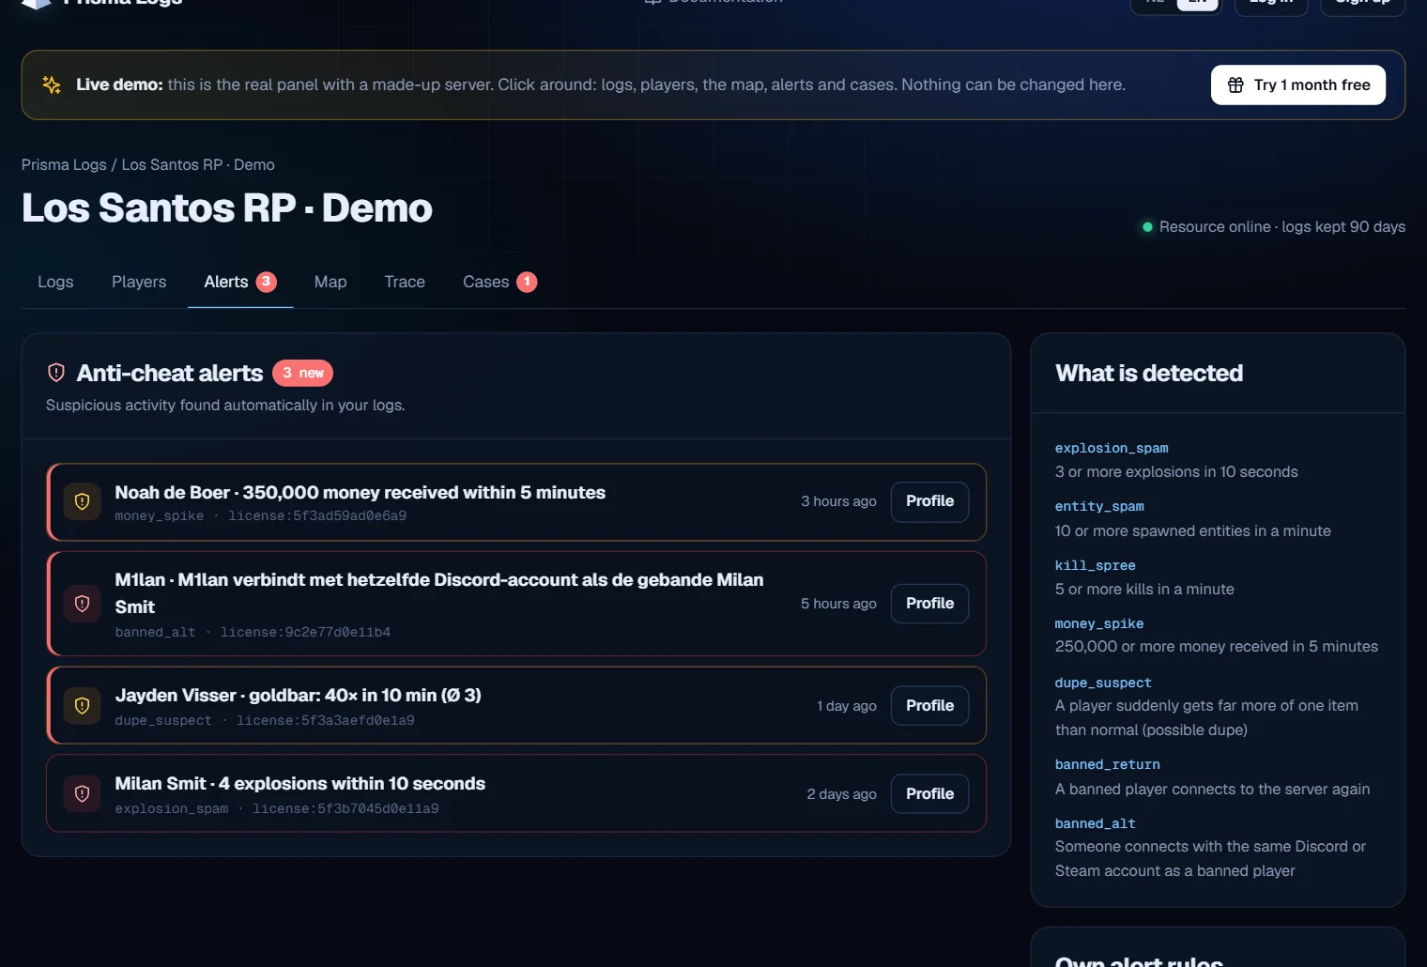Open Profile for M1lan banned_alt alert
The width and height of the screenshot is (1427, 967).
929,604
